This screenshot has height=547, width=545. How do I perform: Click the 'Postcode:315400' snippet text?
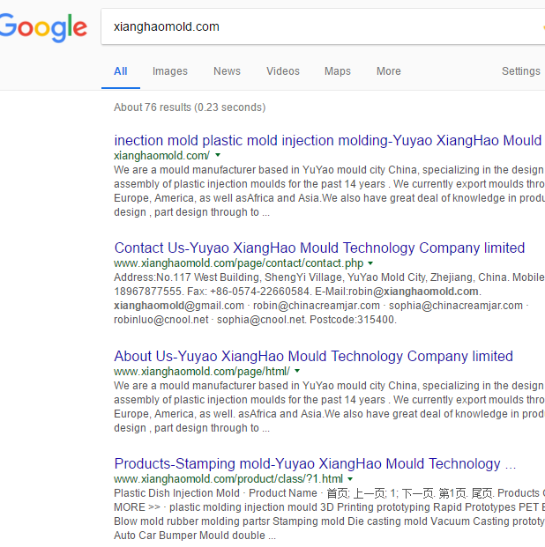[x=353, y=320]
